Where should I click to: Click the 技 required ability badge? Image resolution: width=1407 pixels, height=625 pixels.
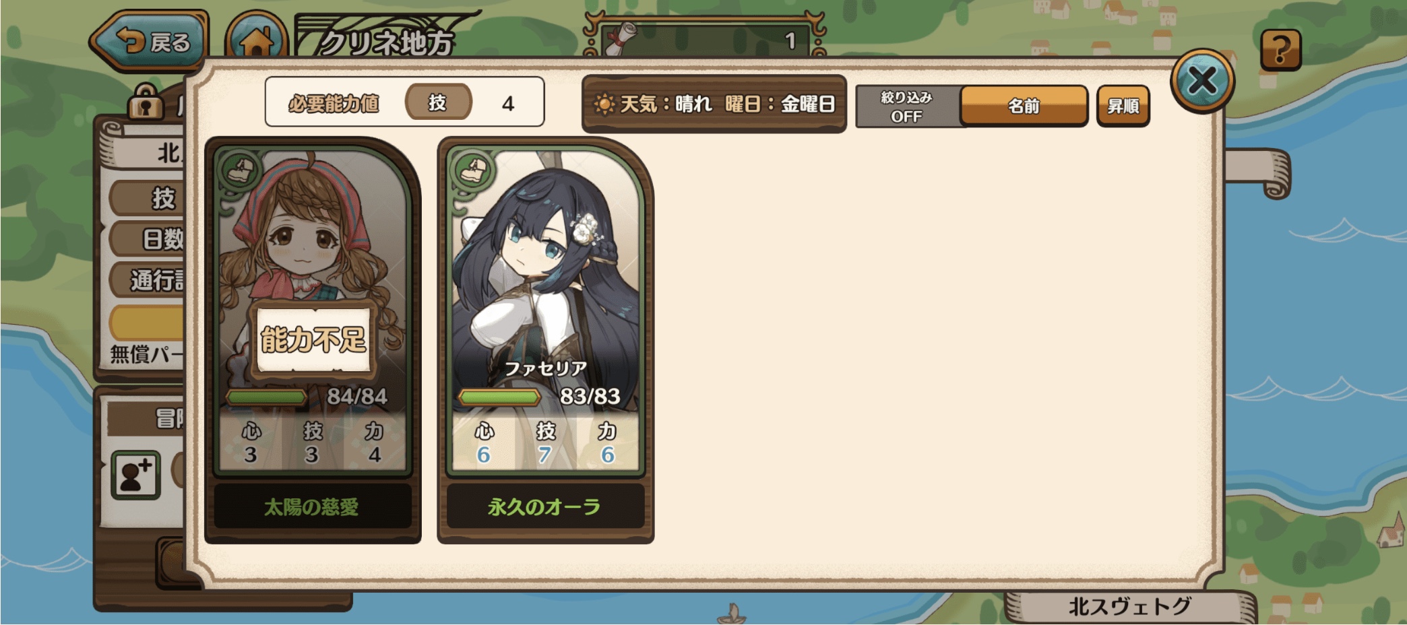point(438,102)
